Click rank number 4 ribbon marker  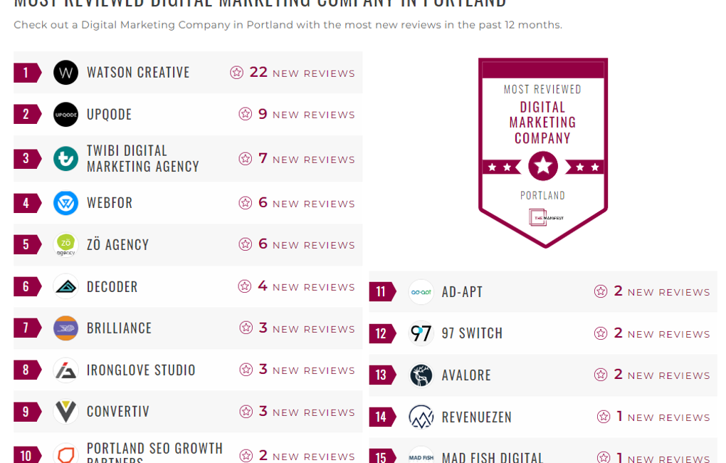point(26,203)
